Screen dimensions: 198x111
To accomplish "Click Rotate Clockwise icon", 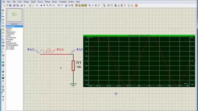I will pyautogui.click(x=3, y=87).
